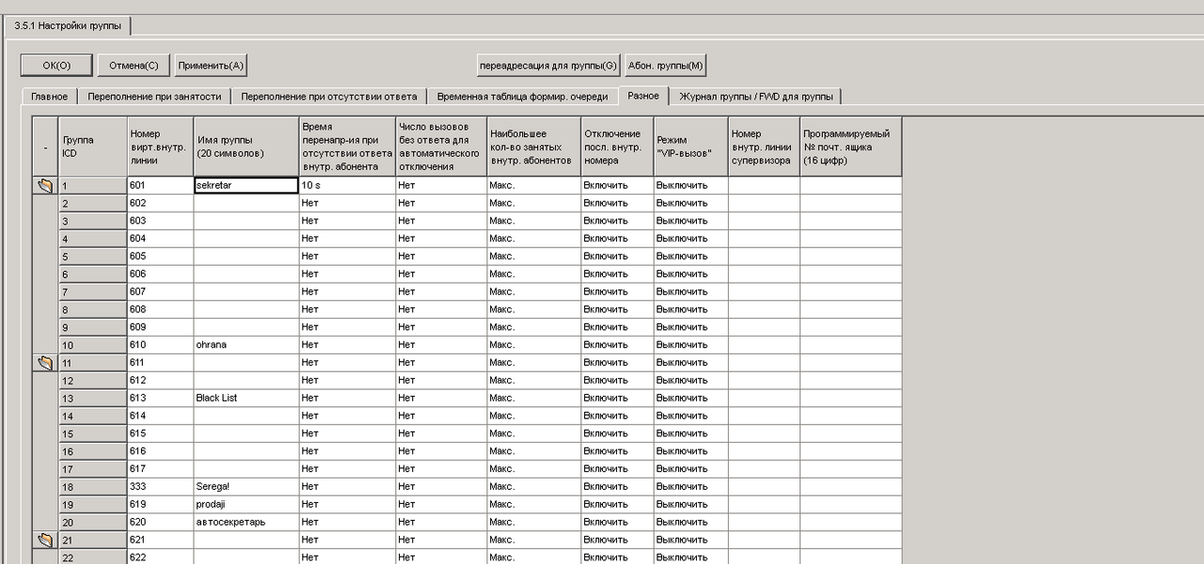
Task: Click virtual line number 333
Action: [x=160, y=486]
